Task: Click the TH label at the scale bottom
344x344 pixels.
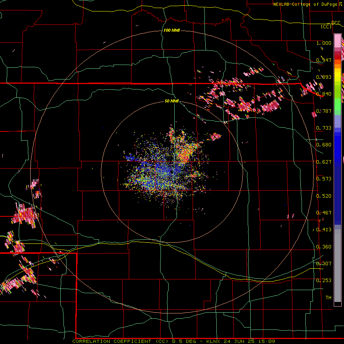Action: 328,298
